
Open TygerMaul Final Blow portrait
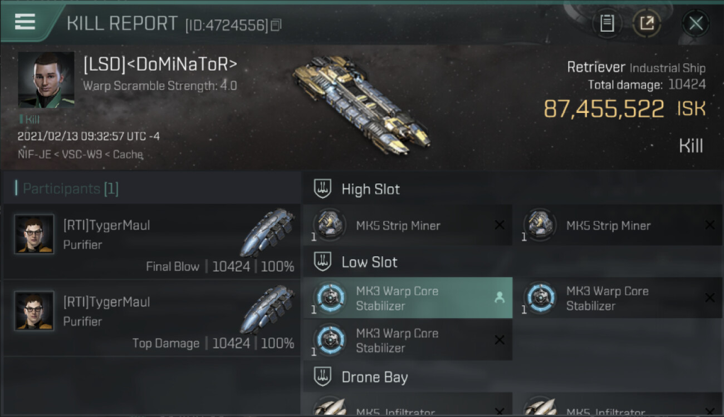pos(35,234)
